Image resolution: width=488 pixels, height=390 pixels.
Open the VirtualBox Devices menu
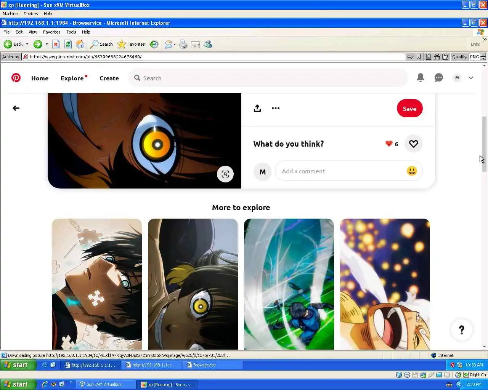(30, 14)
